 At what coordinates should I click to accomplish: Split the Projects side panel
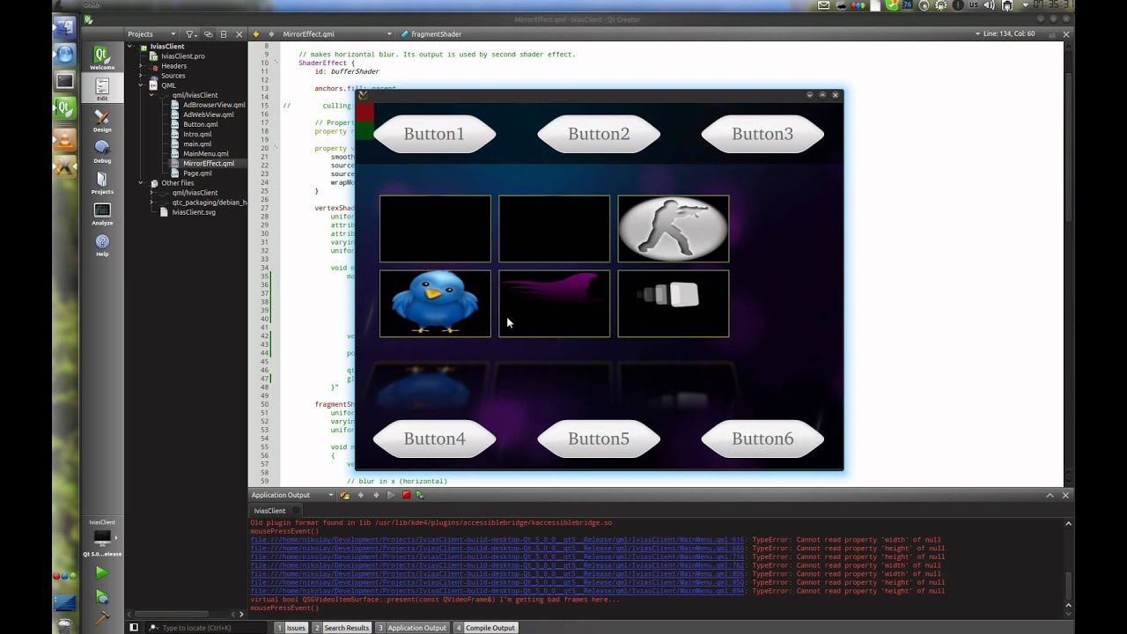click(x=224, y=34)
